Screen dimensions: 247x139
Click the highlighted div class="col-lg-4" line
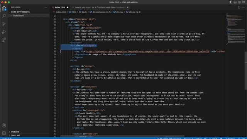click(x=83, y=46)
